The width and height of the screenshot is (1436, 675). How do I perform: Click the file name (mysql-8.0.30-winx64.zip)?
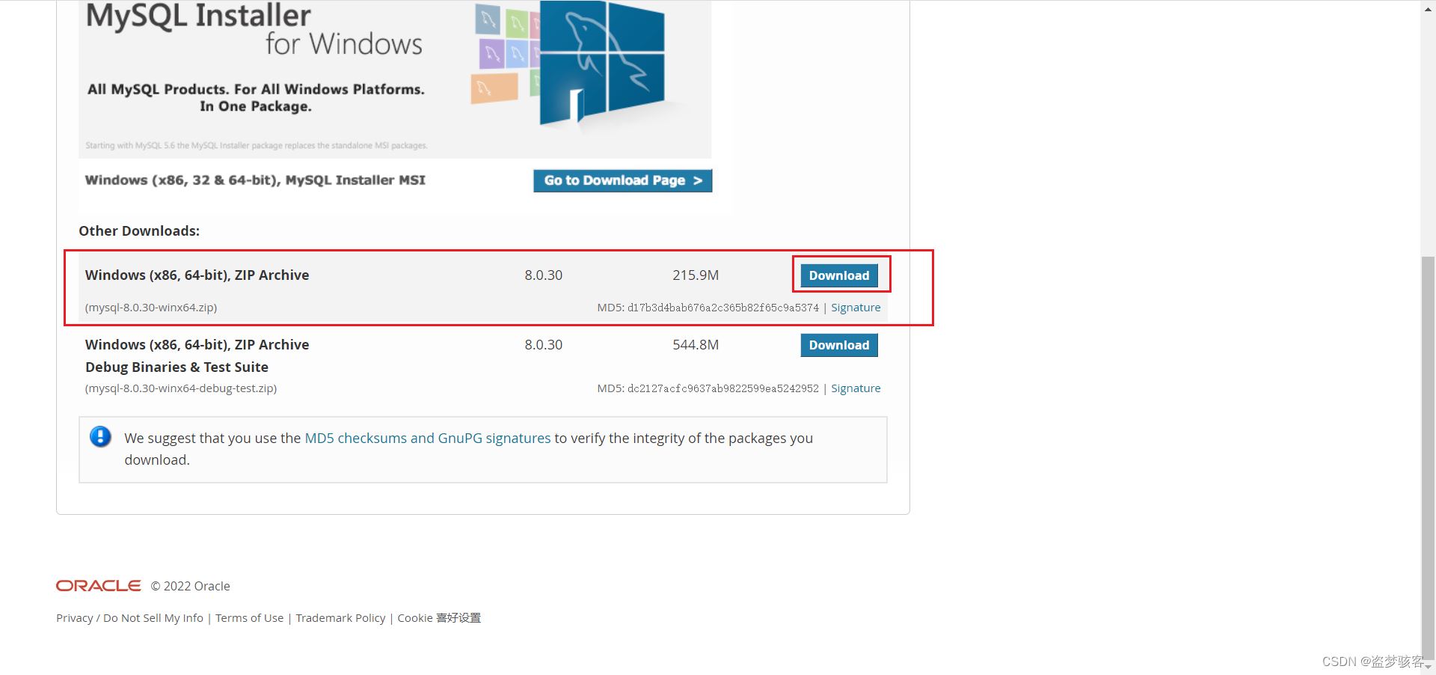[151, 308]
